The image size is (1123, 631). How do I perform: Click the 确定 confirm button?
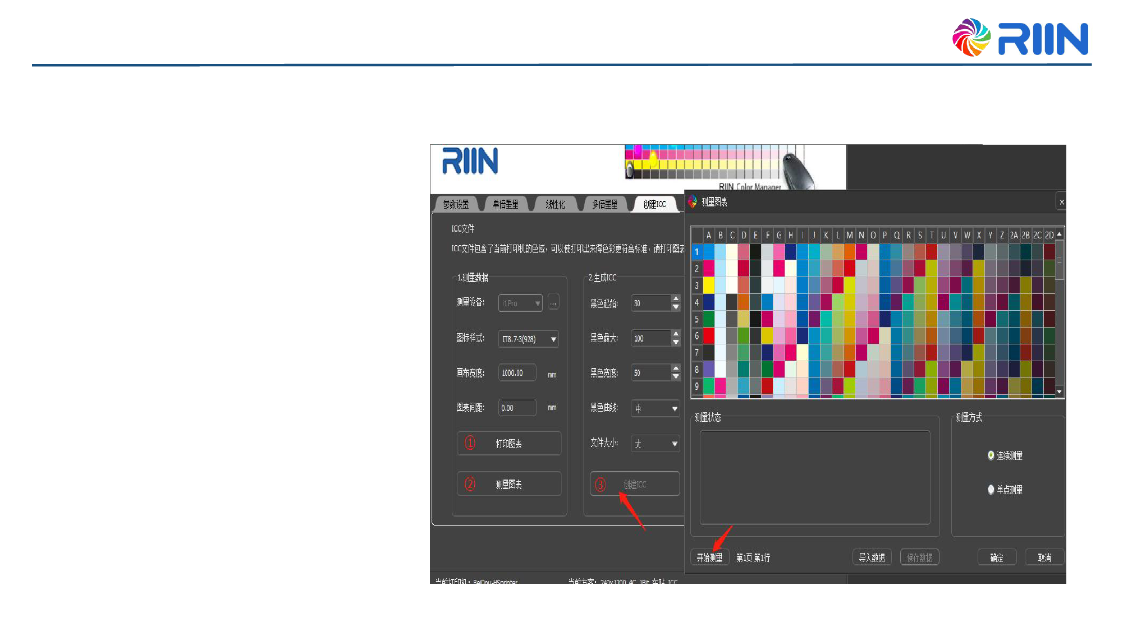(996, 558)
